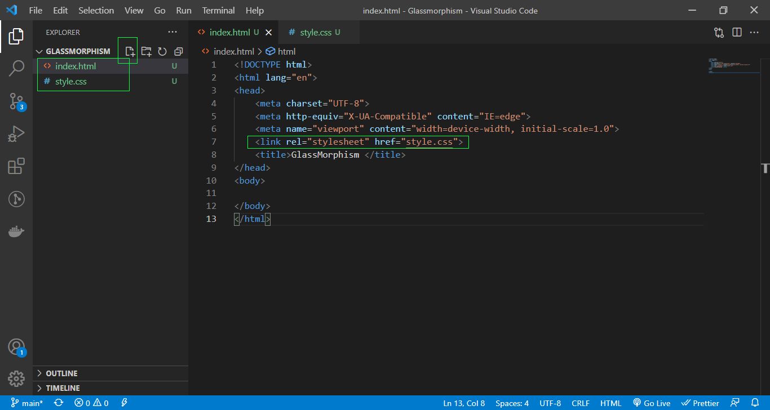Open the Explorer view in activity bar
This screenshot has width=770, height=410.
16,37
